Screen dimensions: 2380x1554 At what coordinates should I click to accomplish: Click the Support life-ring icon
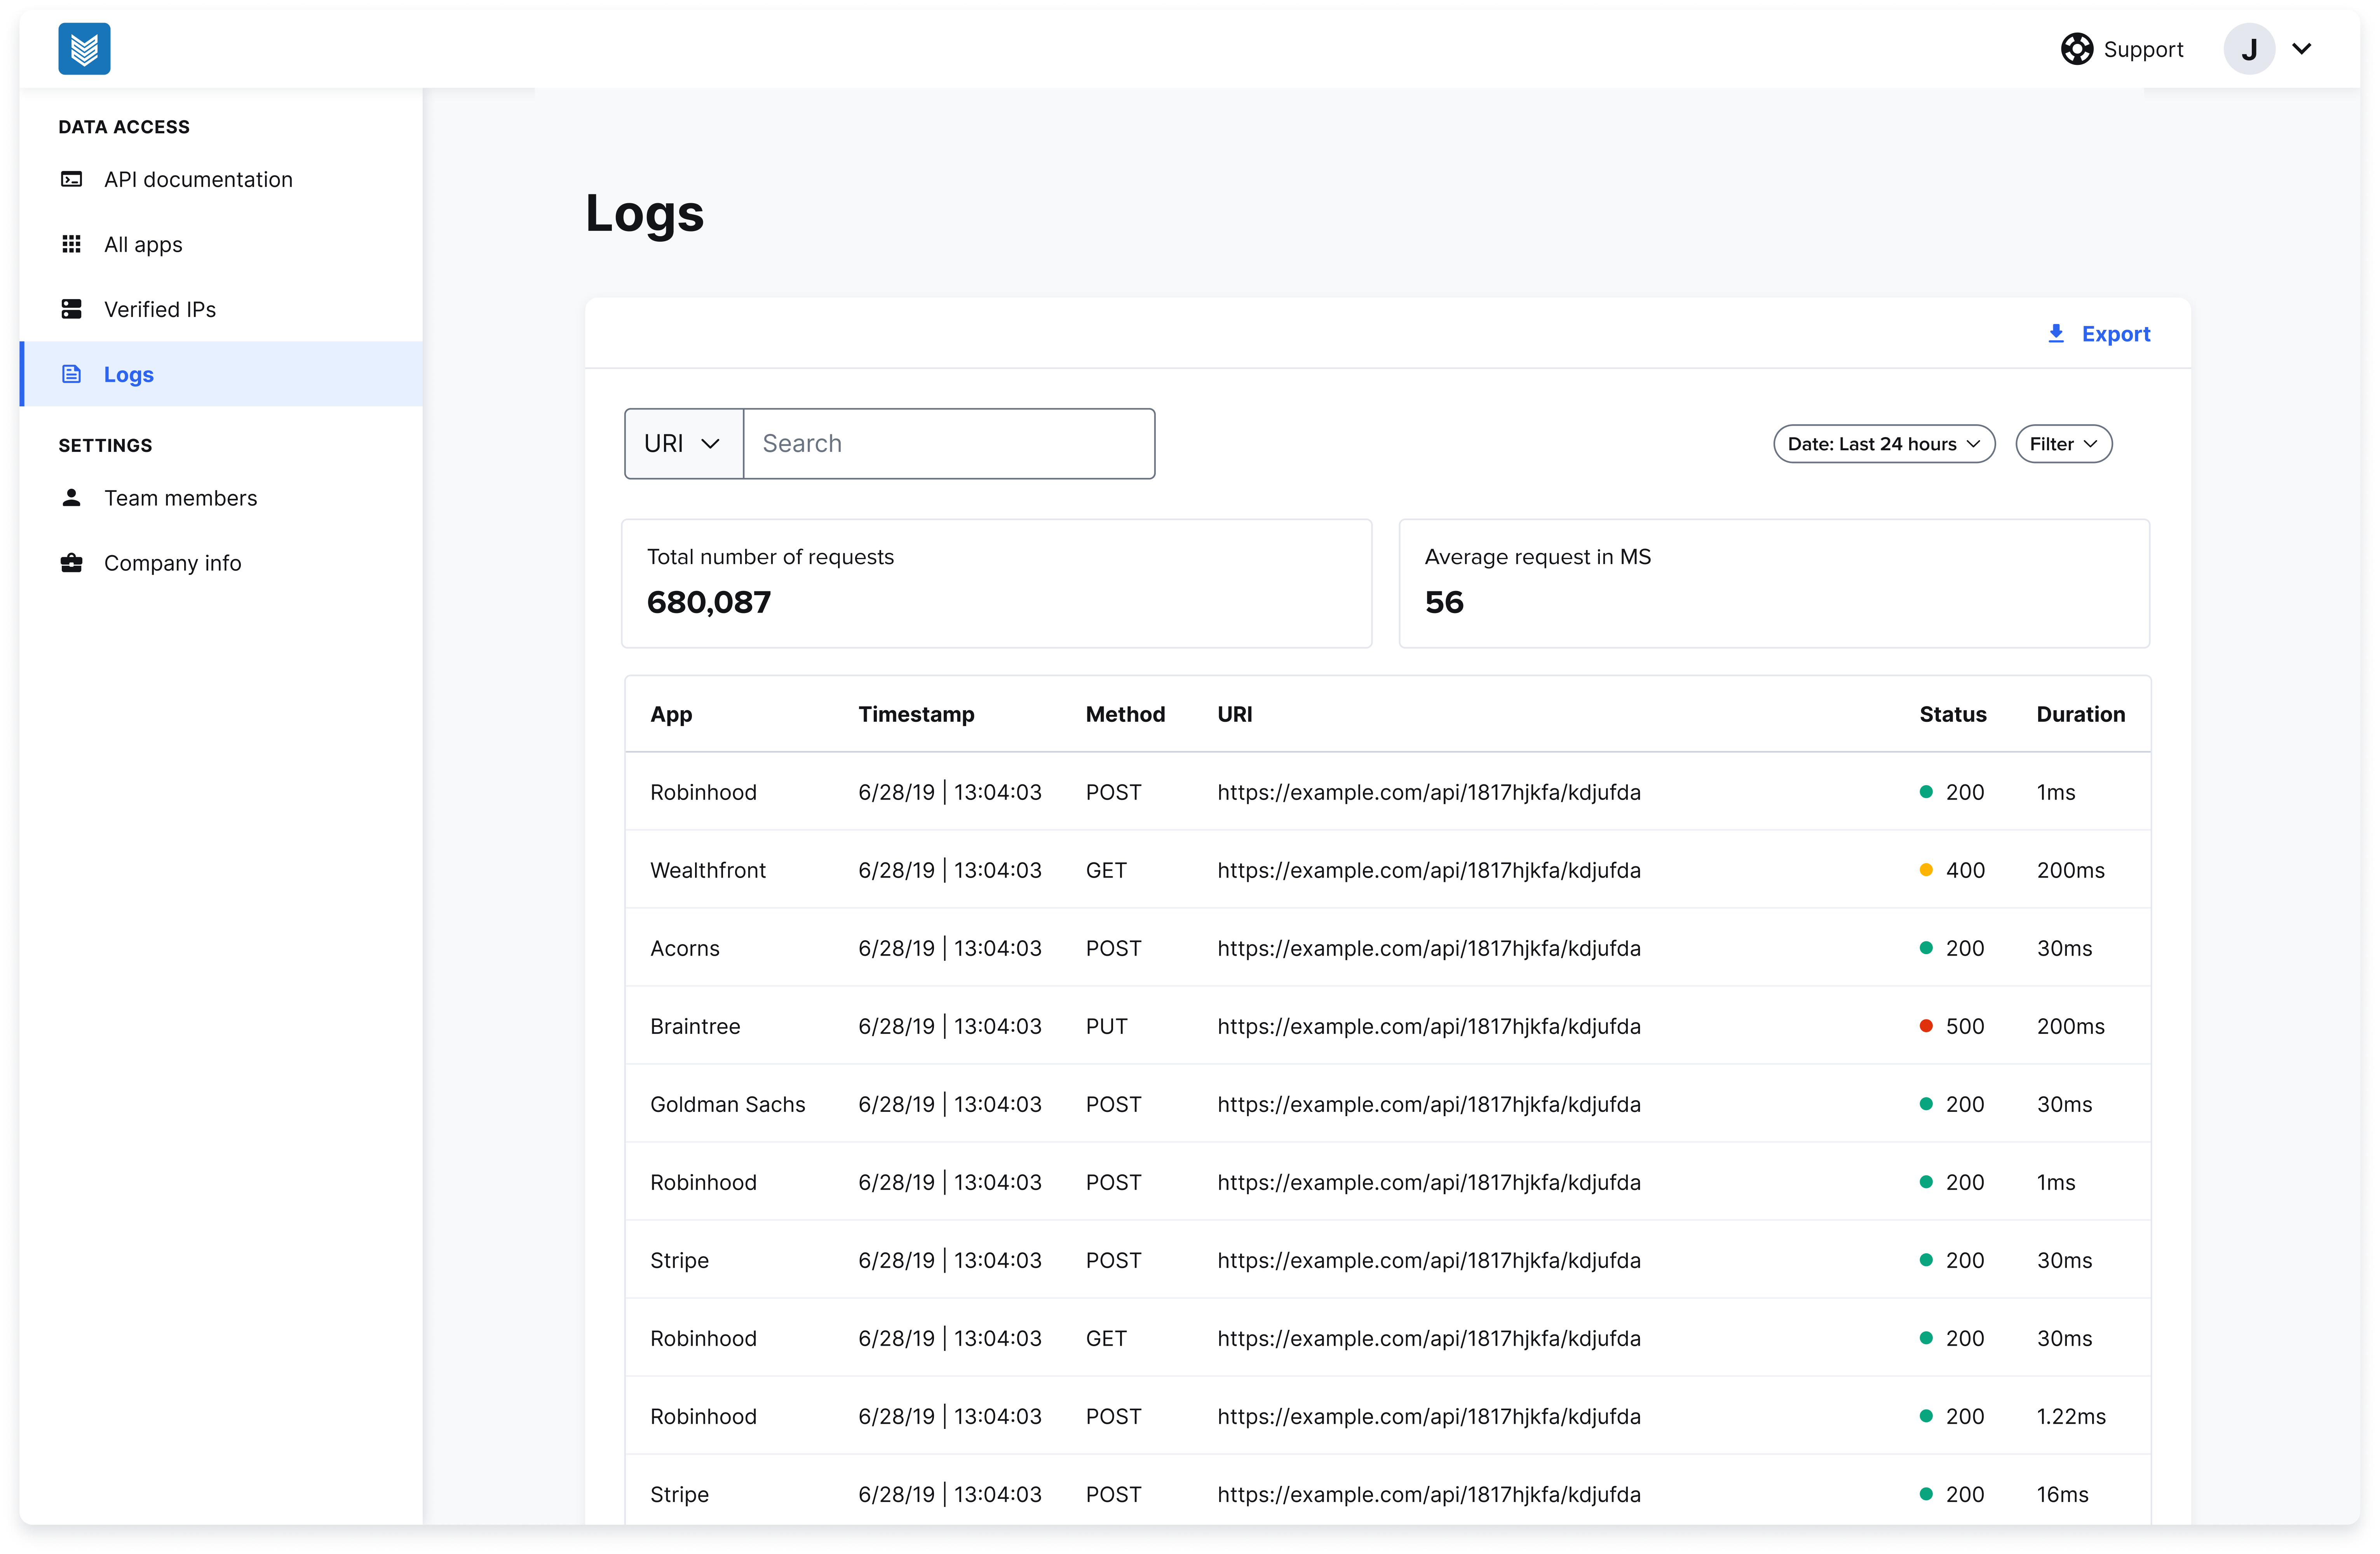tap(2077, 48)
